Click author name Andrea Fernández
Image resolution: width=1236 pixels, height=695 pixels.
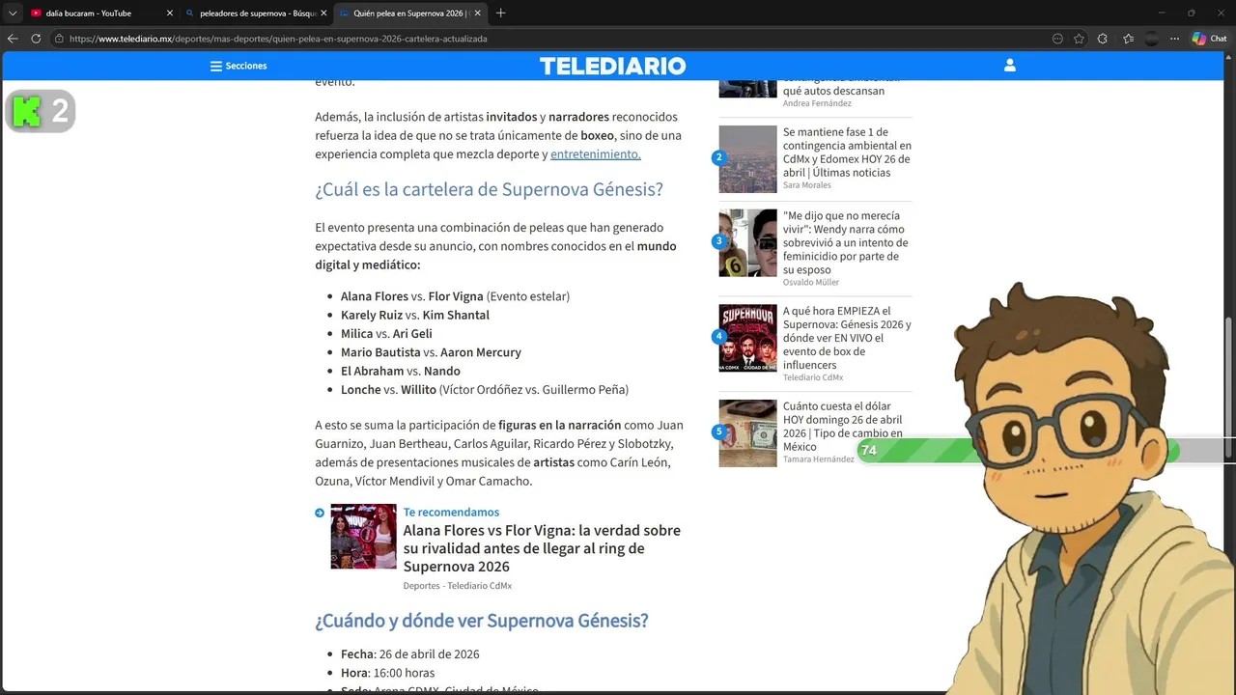[817, 102]
